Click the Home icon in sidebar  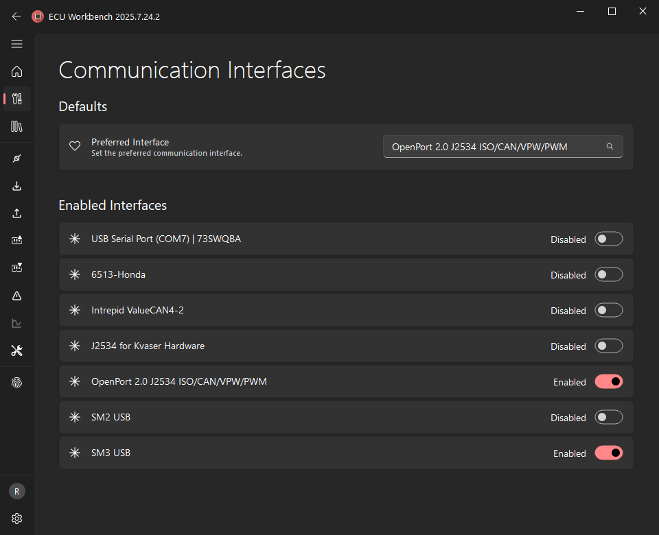point(17,71)
